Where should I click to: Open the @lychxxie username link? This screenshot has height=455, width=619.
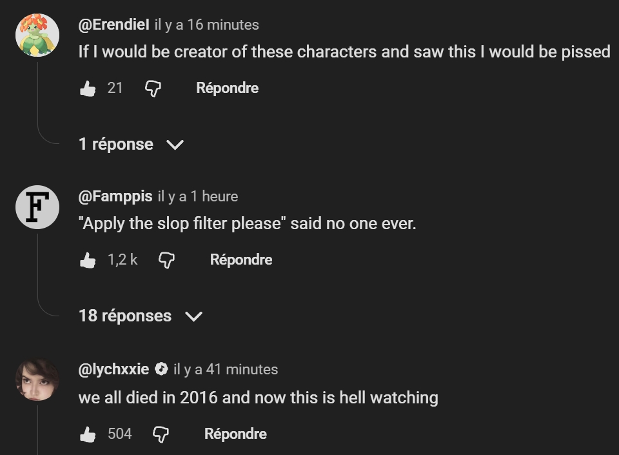113,369
